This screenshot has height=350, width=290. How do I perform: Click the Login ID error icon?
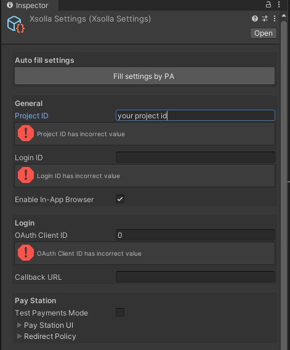pos(26,175)
